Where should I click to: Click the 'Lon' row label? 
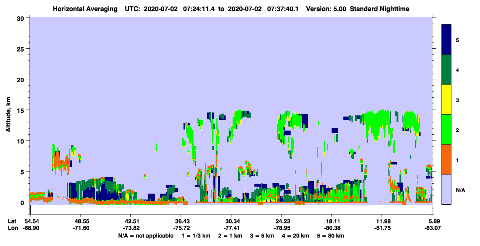click(x=12, y=228)
